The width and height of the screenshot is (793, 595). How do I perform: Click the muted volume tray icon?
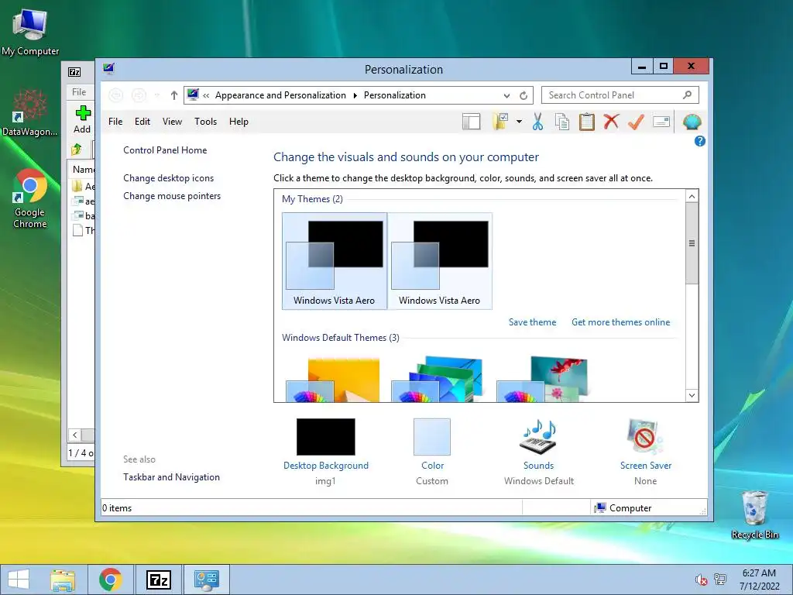tap(701, 580)
